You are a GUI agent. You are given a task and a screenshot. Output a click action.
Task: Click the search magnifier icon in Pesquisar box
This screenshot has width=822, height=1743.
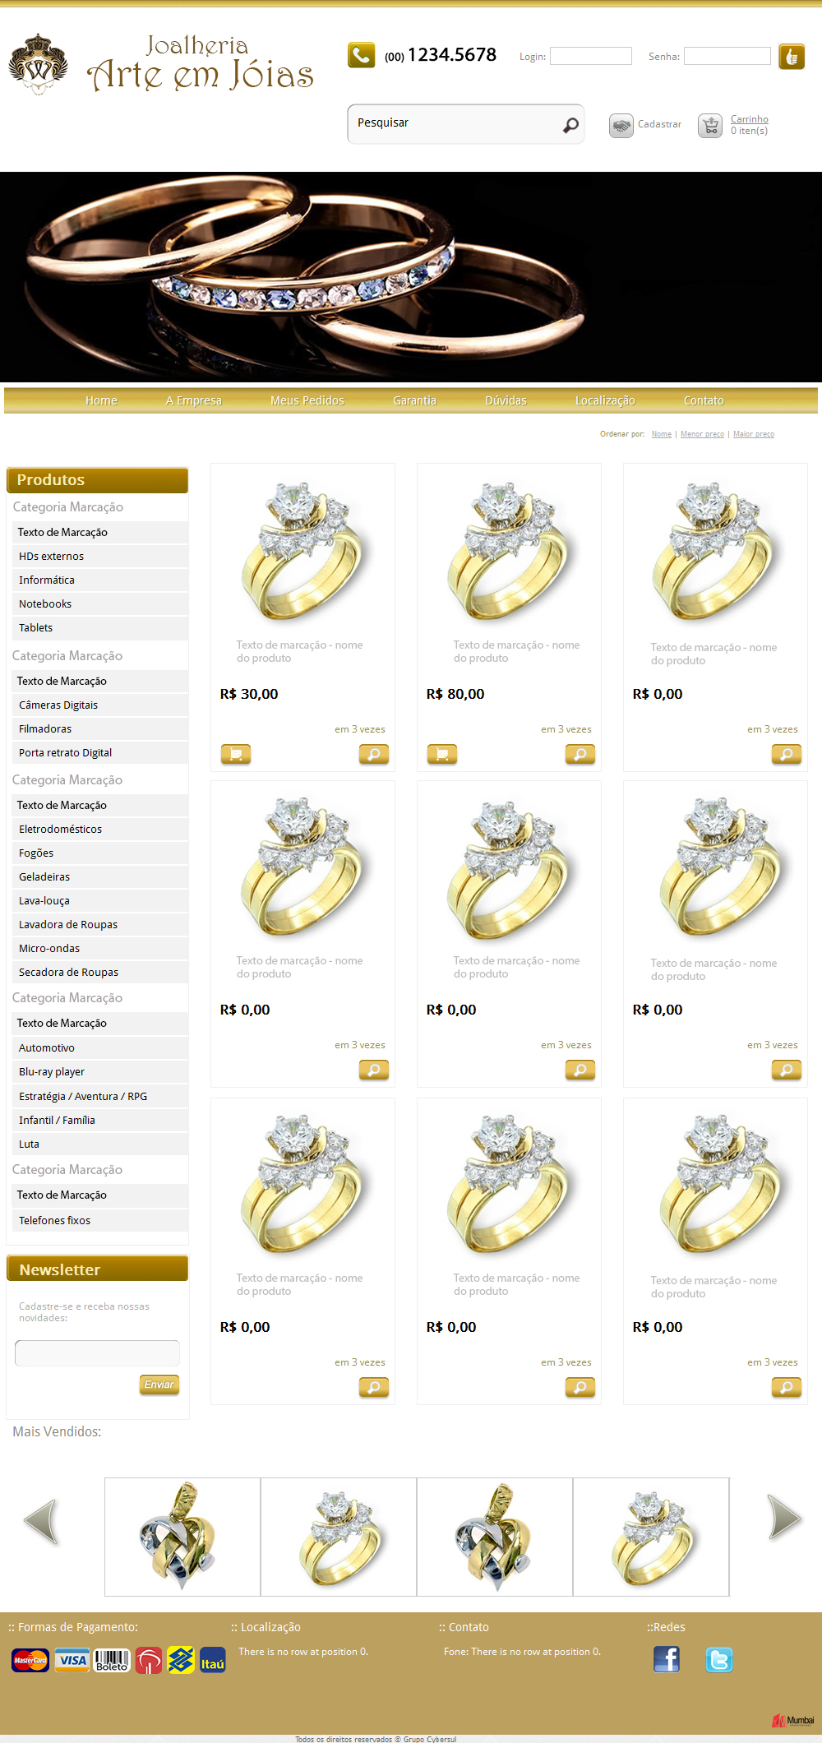pyautogui.click(x=570, y=125)
